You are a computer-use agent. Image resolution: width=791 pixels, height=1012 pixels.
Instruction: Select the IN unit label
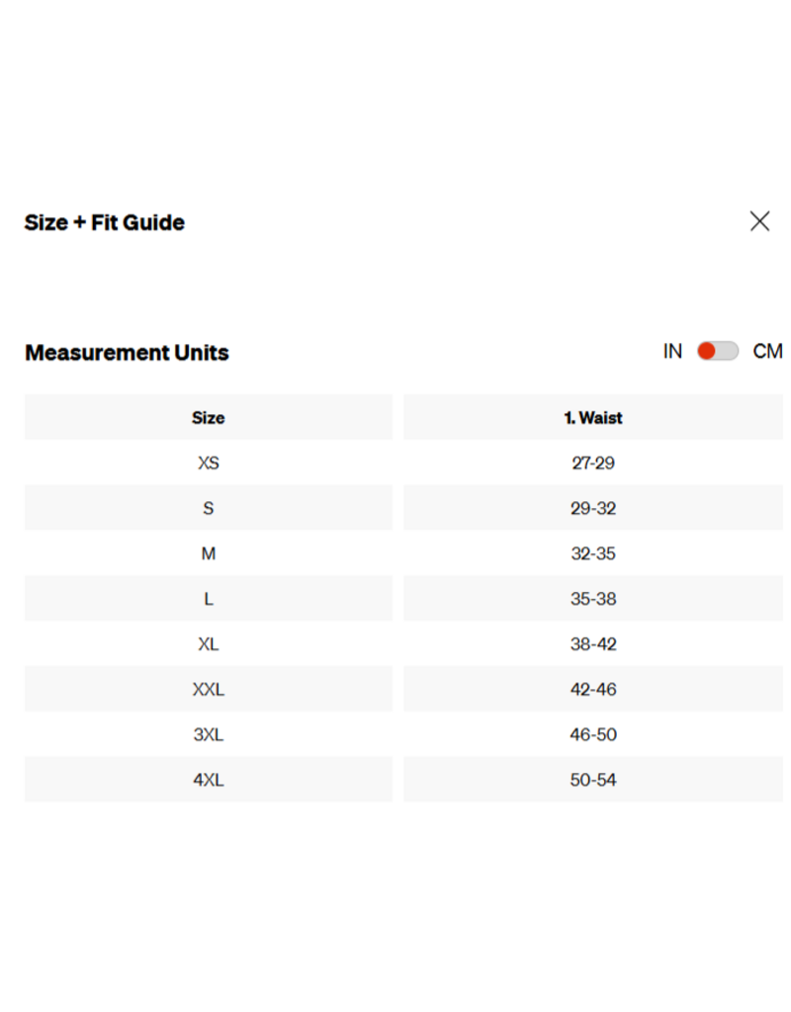672,351
